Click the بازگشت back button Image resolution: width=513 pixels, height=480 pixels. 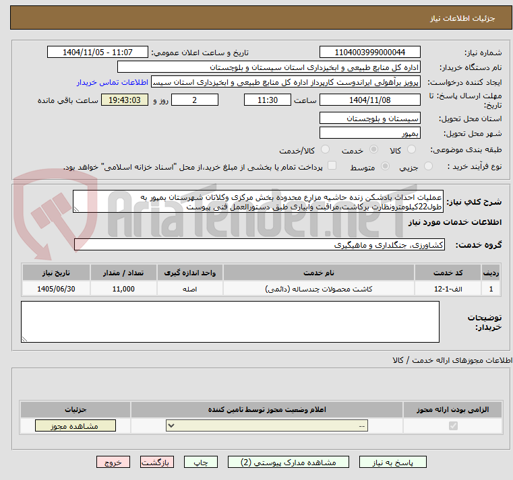click(x=157, y=462)
